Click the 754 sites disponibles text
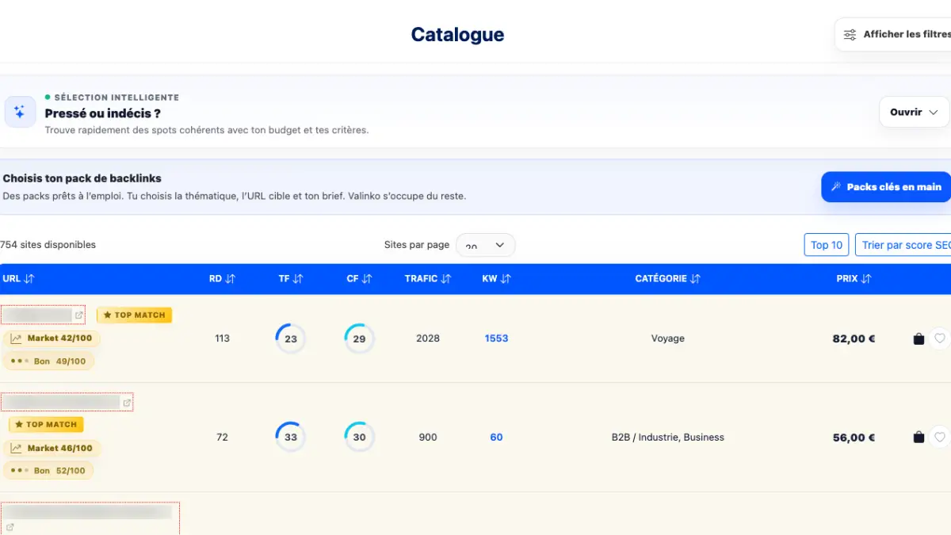 [x=48, y=245]
